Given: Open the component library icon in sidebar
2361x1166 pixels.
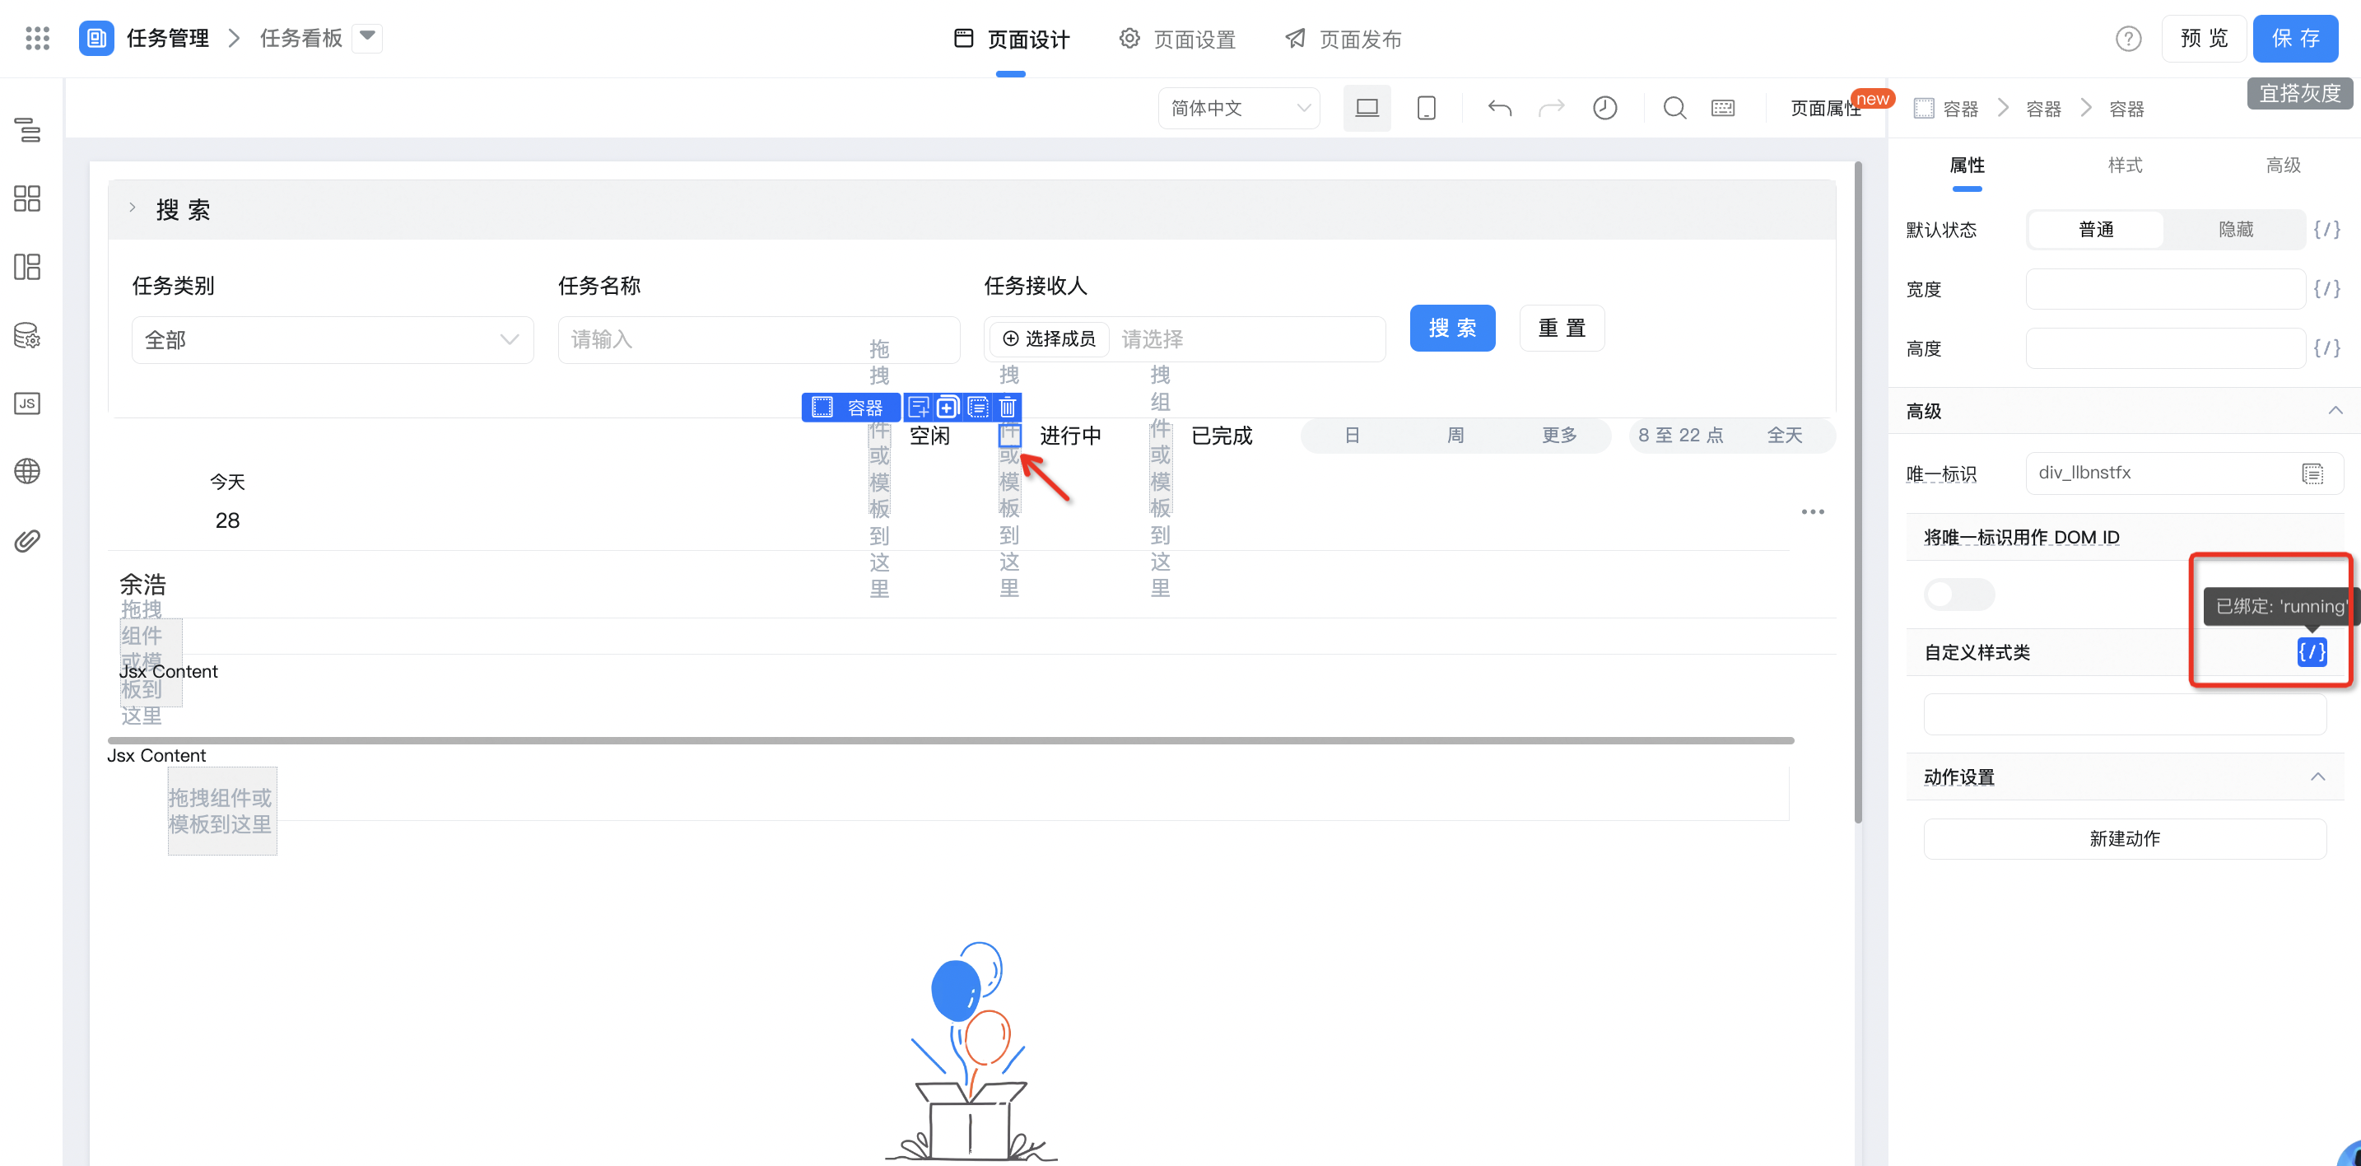Looking at the screenshot, I should click(x=27, y=198).
